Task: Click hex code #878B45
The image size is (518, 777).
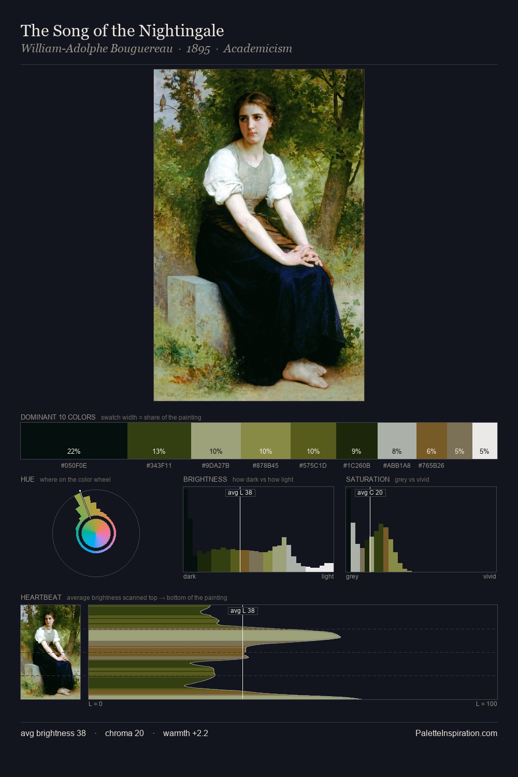Action: tap(265, 466)
